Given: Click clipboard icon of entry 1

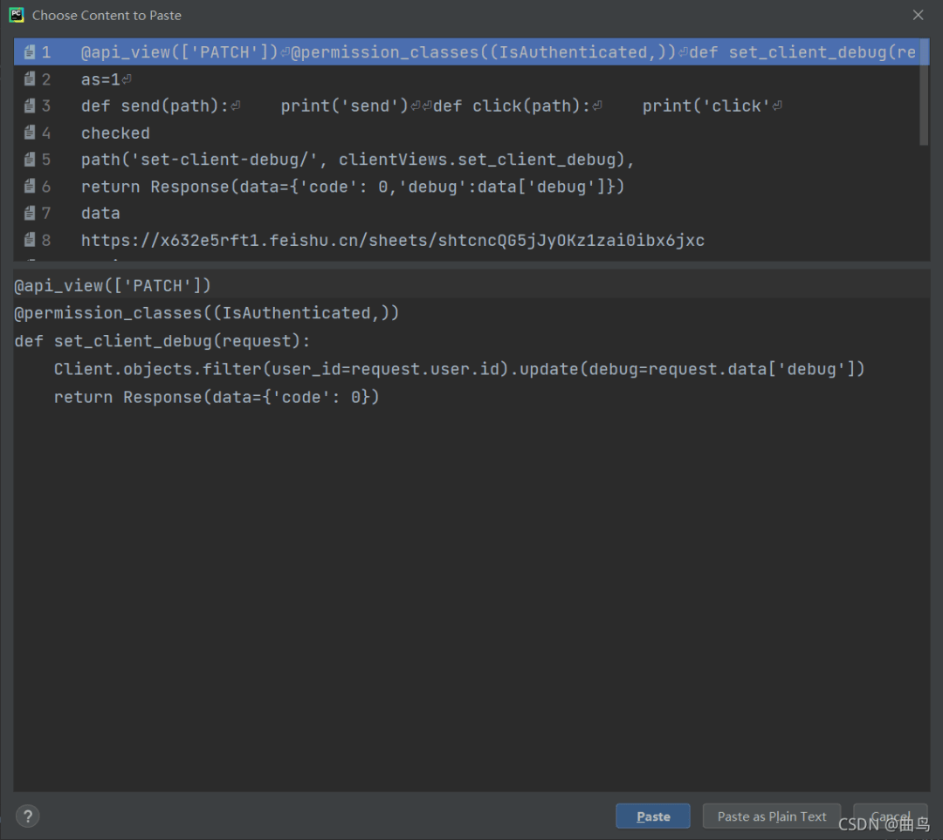Looking at the screenshot, I should click(30, 52).
